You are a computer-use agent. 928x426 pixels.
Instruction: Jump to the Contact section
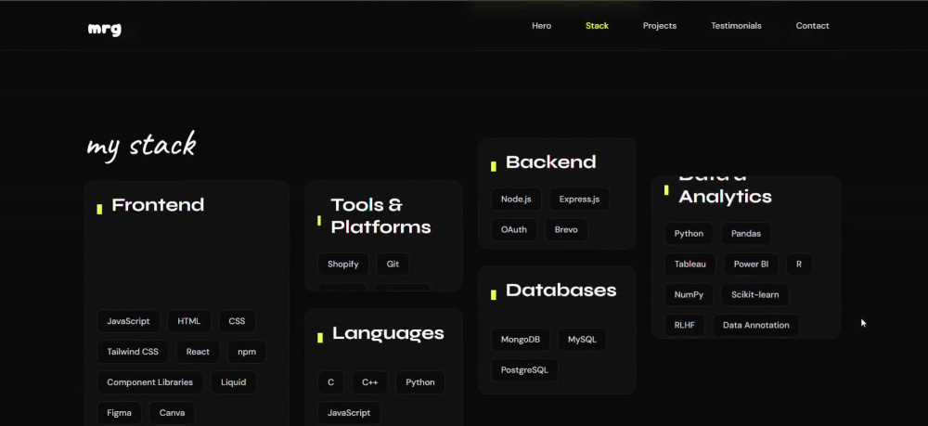pos(813,25)
